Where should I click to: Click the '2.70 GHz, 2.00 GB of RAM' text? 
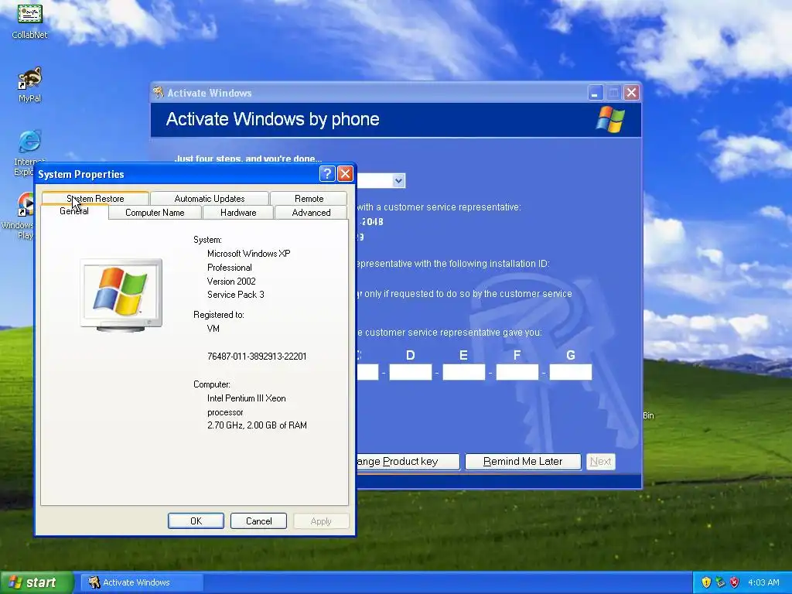coord(257,425)
